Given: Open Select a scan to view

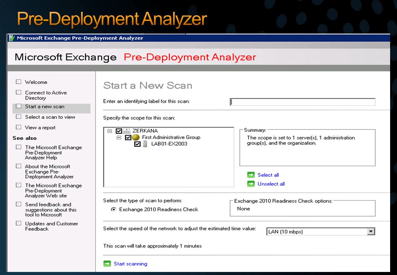Looking at the screenshot, I should 50,117.
